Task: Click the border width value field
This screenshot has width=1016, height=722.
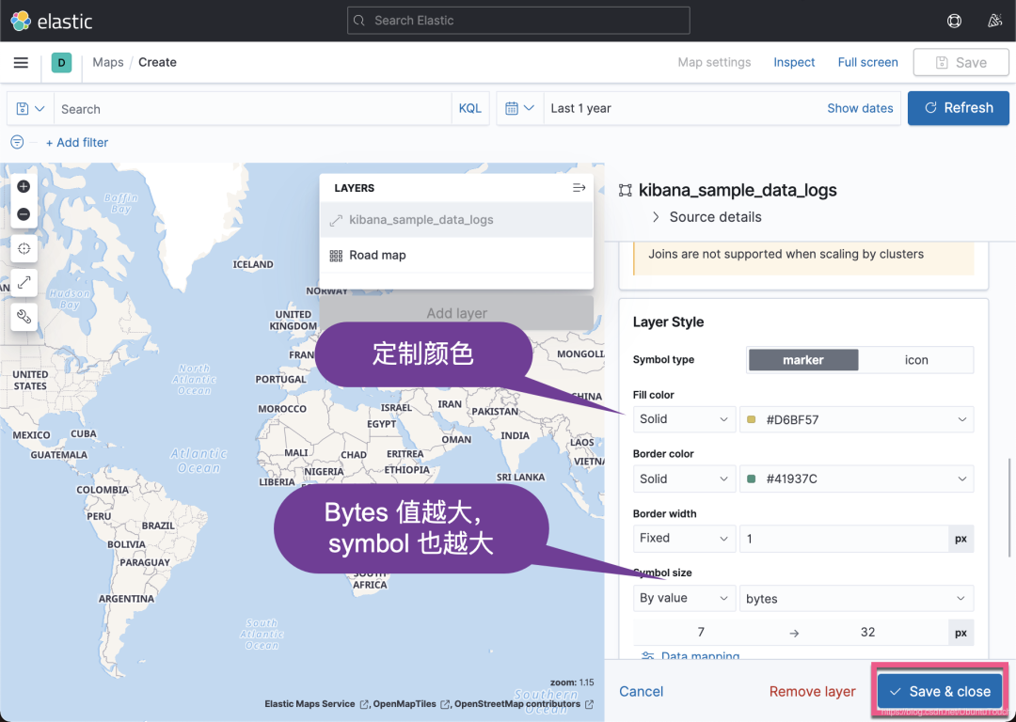Action: (844, 539)
